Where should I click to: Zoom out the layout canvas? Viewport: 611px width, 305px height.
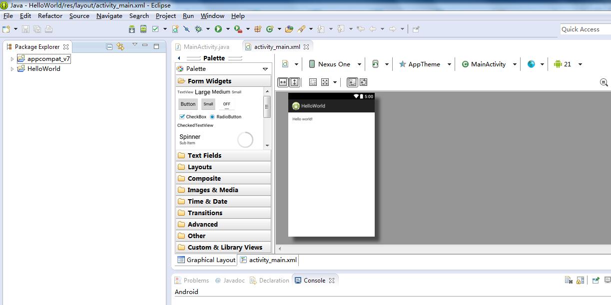coord(604,82)
